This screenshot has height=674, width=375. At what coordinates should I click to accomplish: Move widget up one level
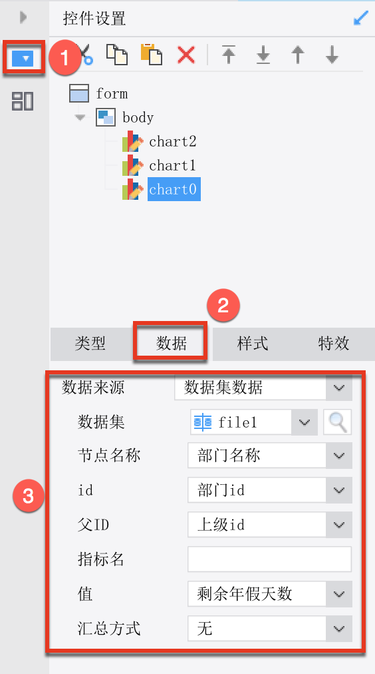coord(298,55)
